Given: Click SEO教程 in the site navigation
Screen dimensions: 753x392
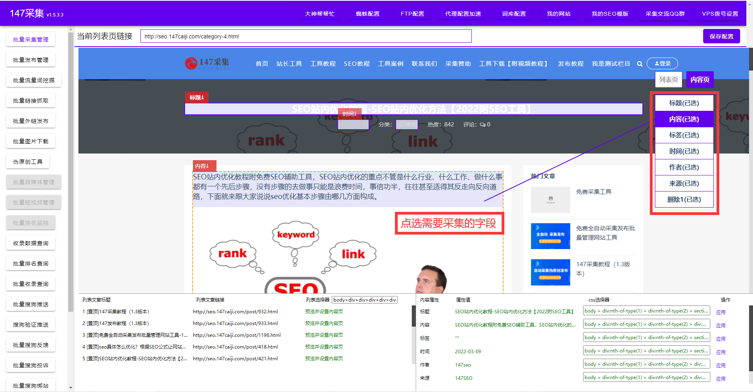Looking at the screenshot, I should pos(357,63).
